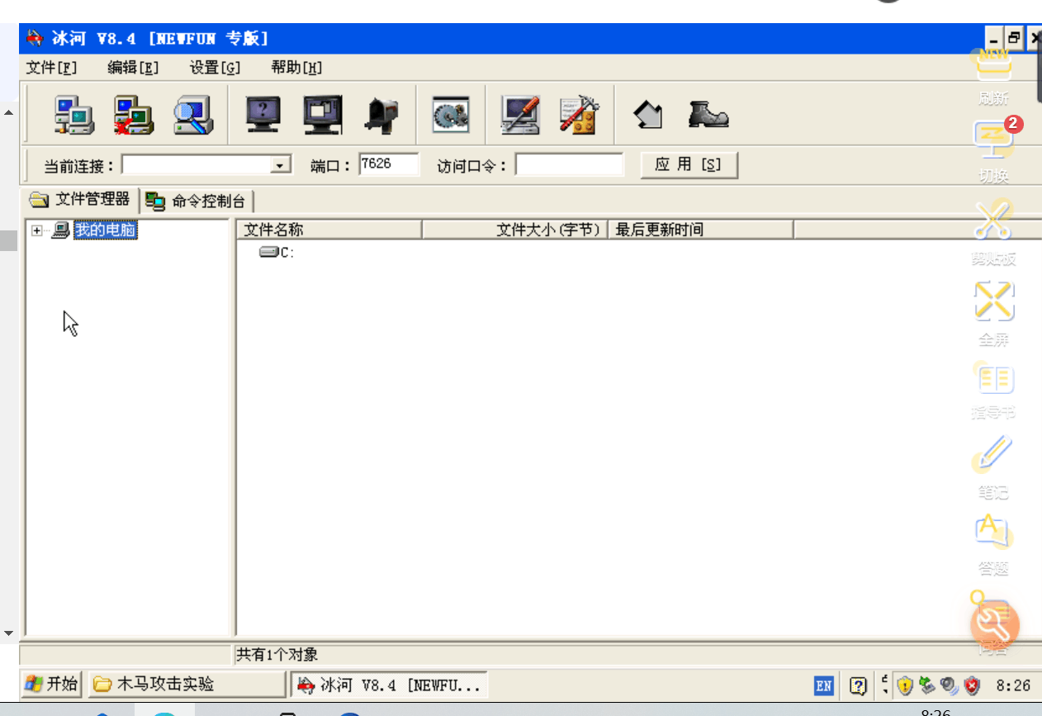Viewport: 1042px width, 716px height.
Task: Click the red shield tray icon
Action: 972,685
